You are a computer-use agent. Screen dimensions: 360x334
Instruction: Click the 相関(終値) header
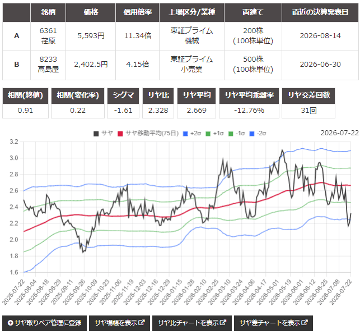click(26, 95)
